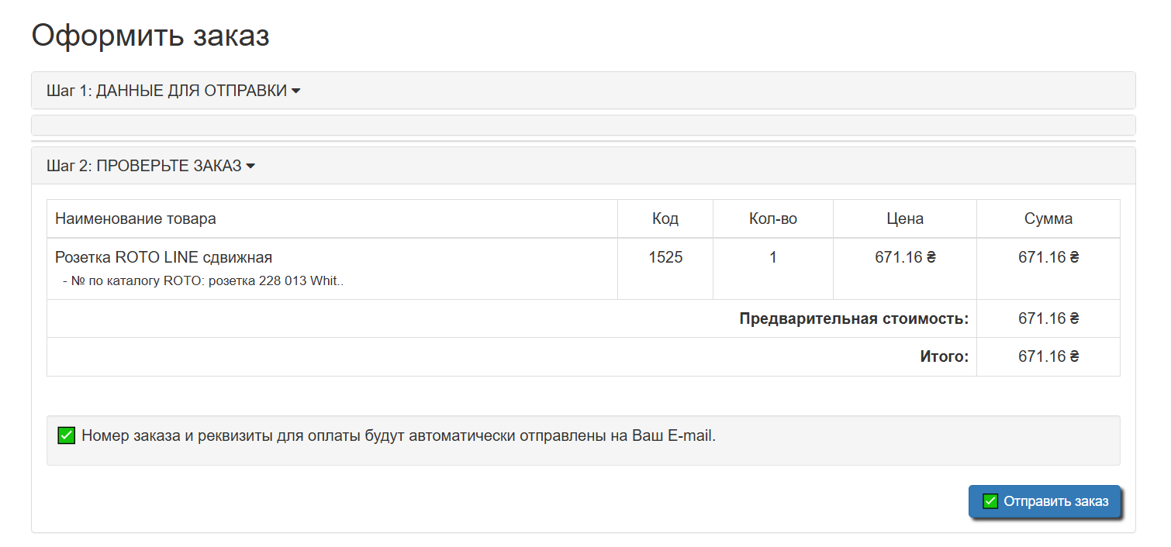Click the dropdown arrow icon on Шаг 1 header
This screenshot has width=1171, height=547.
tap(297, 91)
